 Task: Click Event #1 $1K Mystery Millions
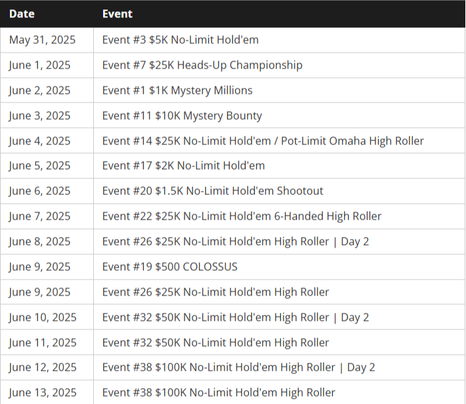pos(177,91)
